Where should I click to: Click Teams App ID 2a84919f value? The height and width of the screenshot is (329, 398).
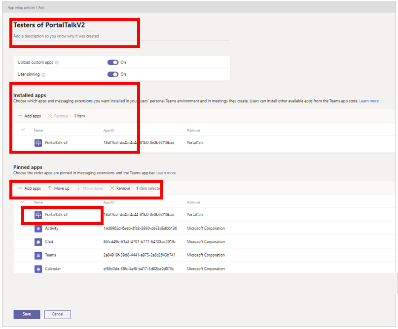pos(140,255)
